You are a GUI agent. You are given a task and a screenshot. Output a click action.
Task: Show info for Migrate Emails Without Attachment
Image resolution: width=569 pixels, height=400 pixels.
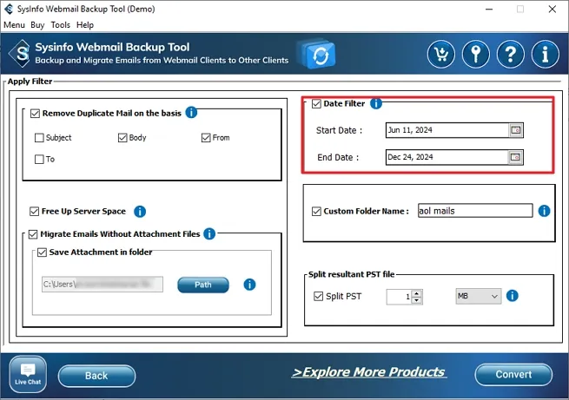tap(209, 233)
